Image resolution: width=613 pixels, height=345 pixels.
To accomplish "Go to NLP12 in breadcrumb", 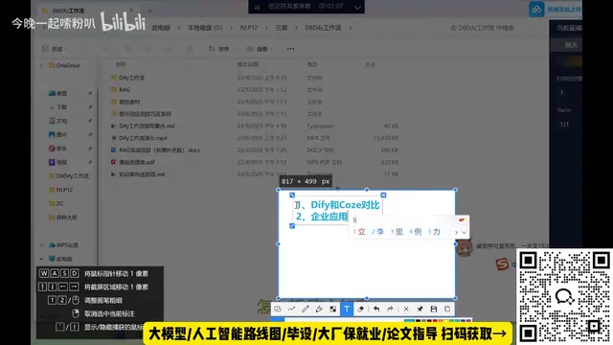I will point(249,28).
